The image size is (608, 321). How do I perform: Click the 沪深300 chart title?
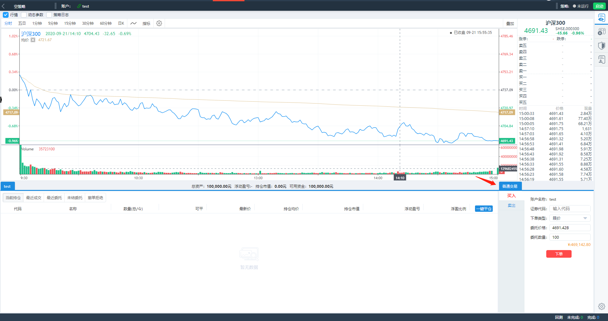coord(31,34)
